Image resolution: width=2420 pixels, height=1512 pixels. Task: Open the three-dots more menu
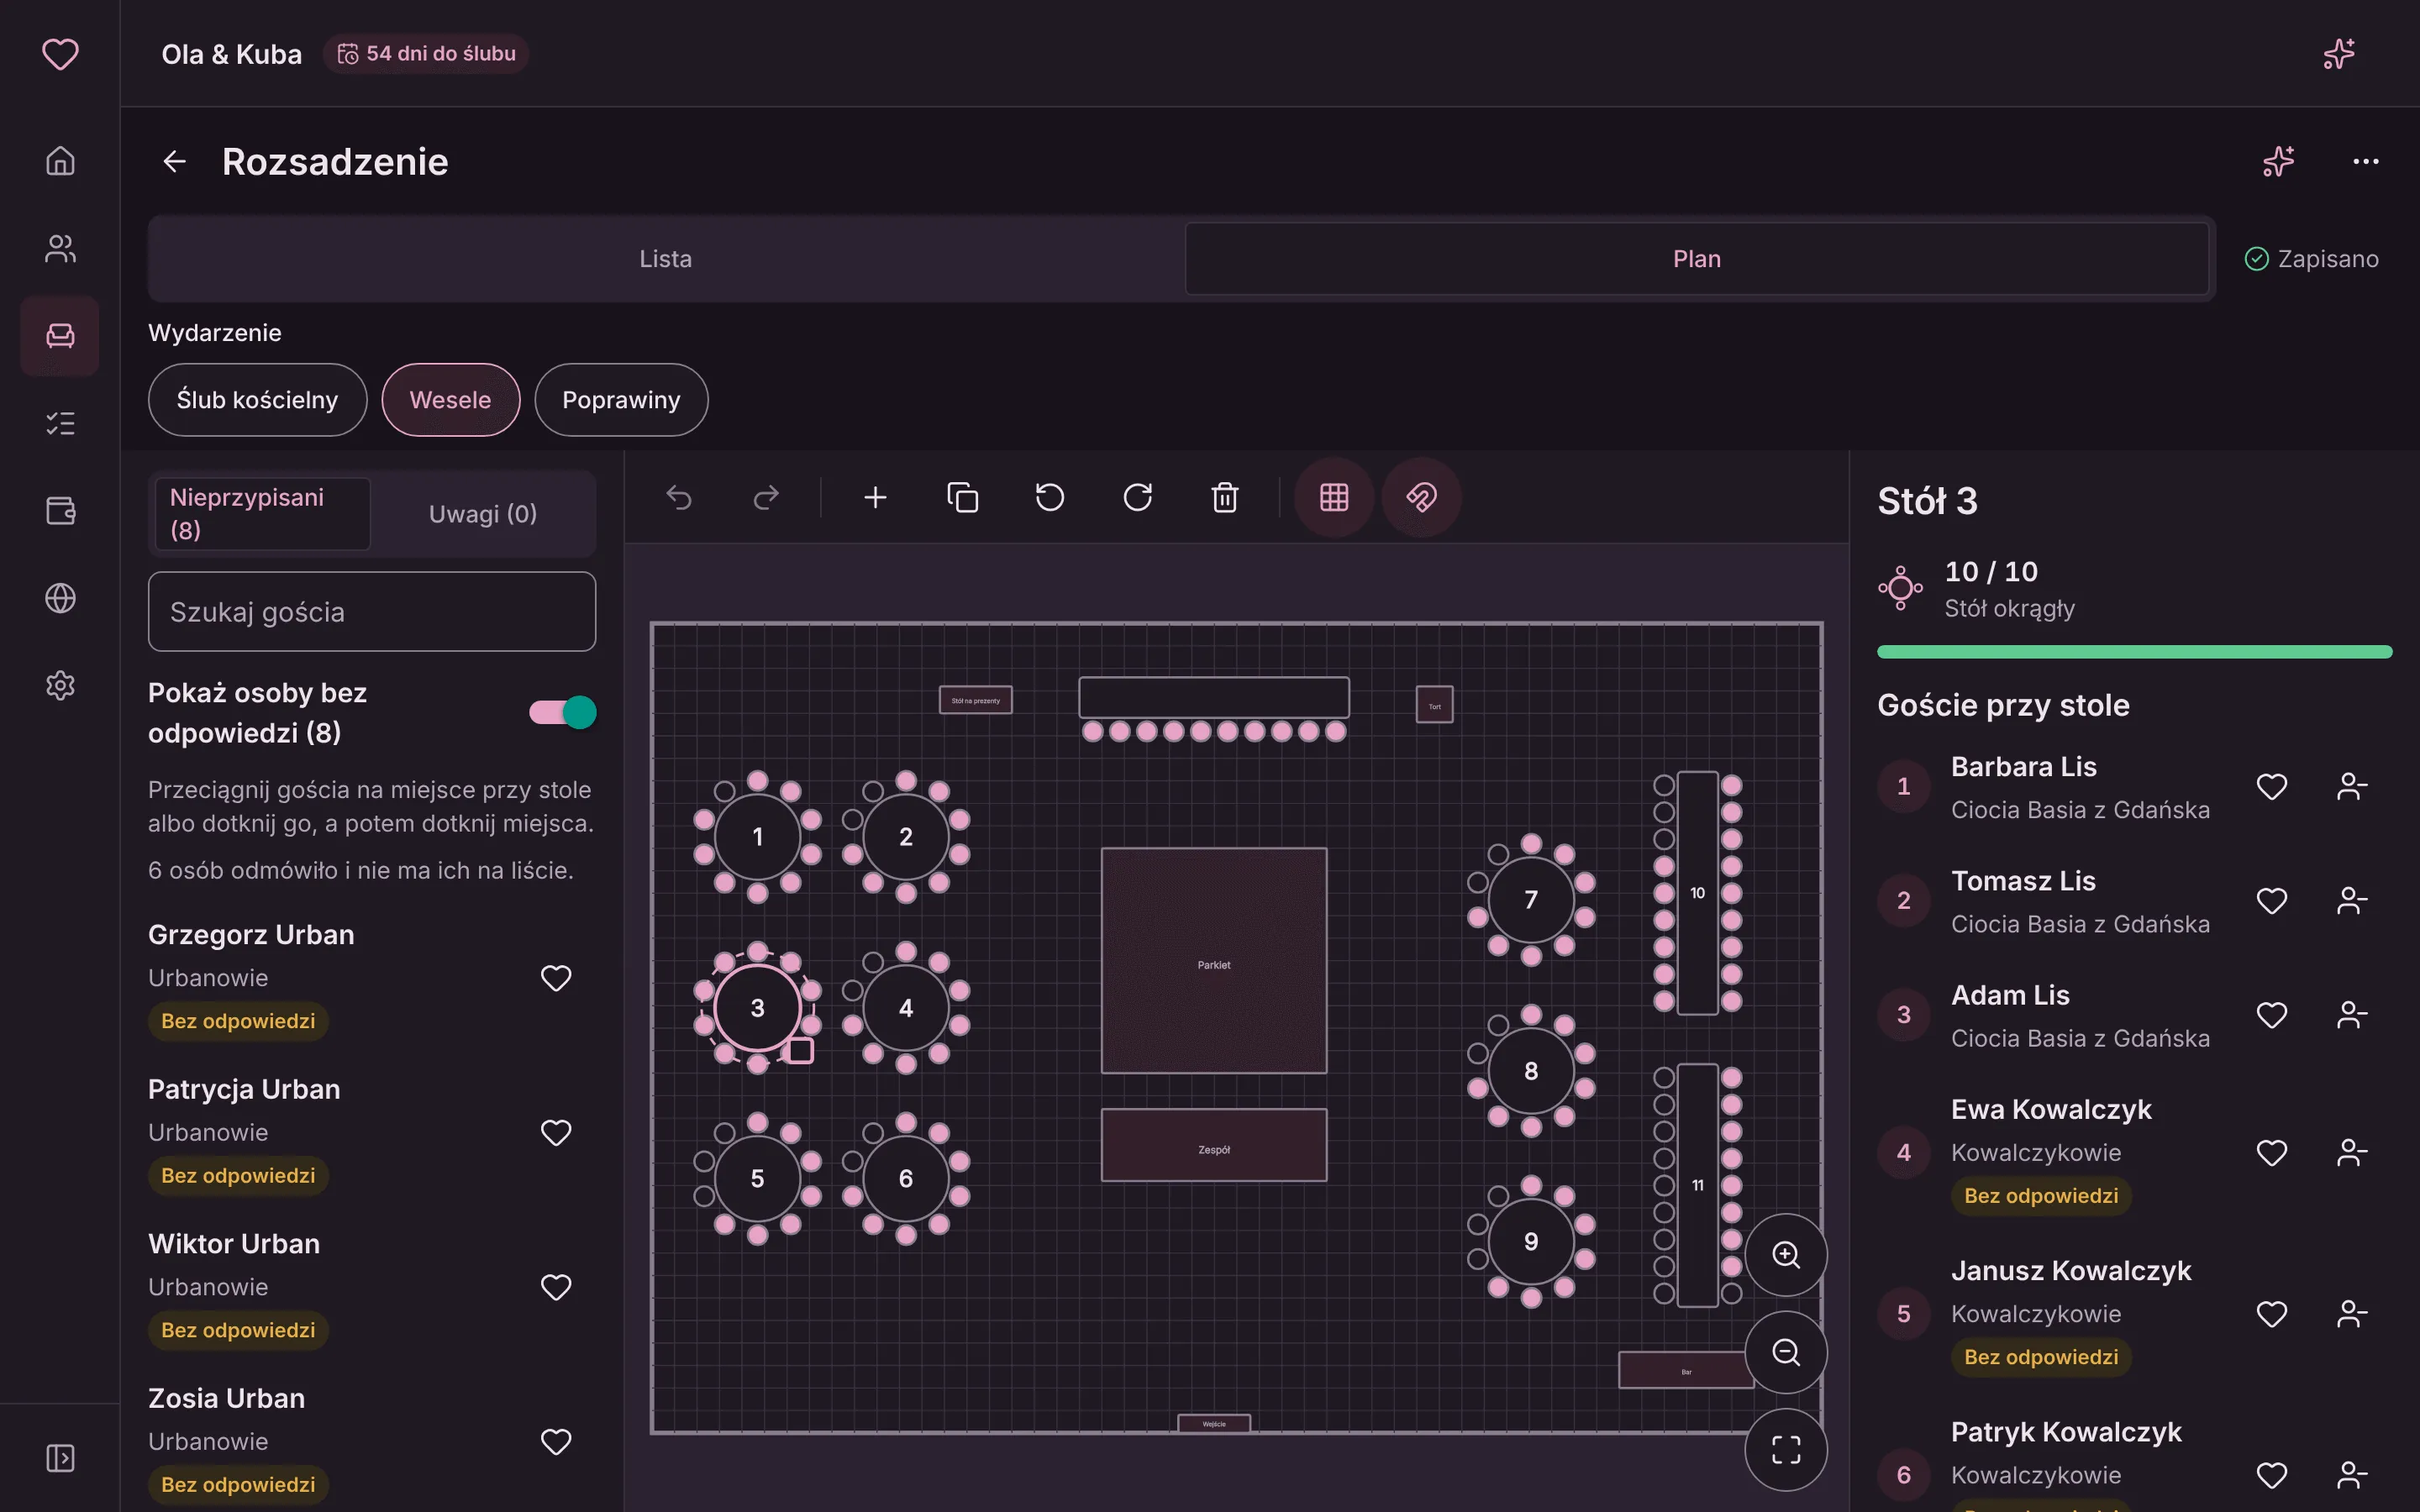click(2365, 161)
